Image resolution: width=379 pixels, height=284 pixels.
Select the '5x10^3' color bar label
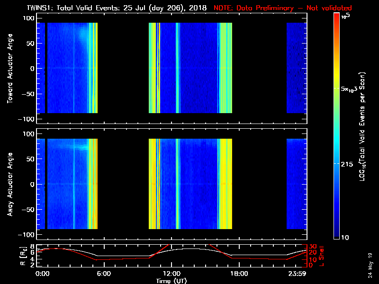pyautogui.click(x=349, y=89)
